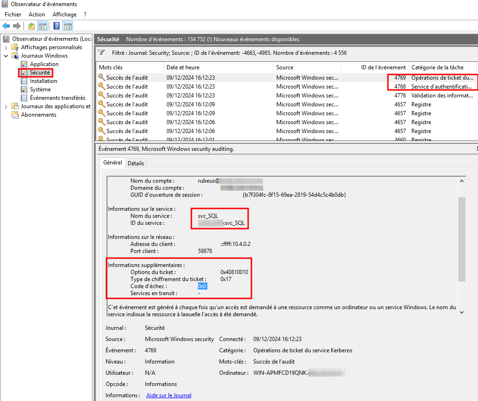This screenshot has height=401, width=478.
Task: Click the session GUID value
Action: (294, 195)
